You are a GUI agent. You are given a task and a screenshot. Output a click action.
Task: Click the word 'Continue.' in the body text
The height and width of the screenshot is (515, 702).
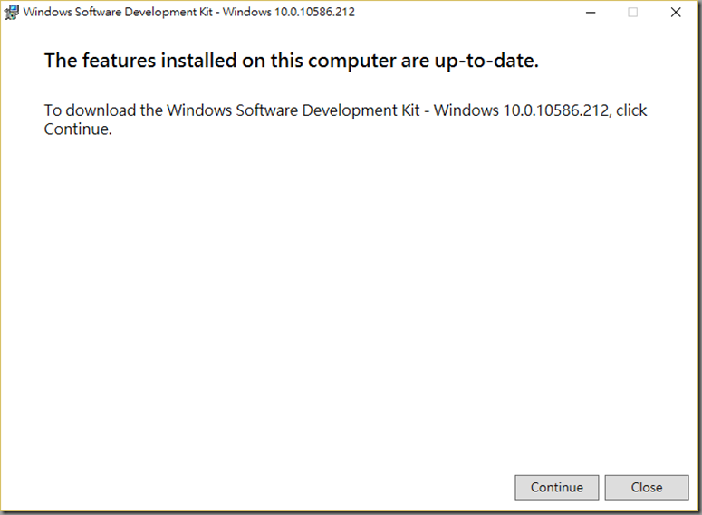click(78, 129)
